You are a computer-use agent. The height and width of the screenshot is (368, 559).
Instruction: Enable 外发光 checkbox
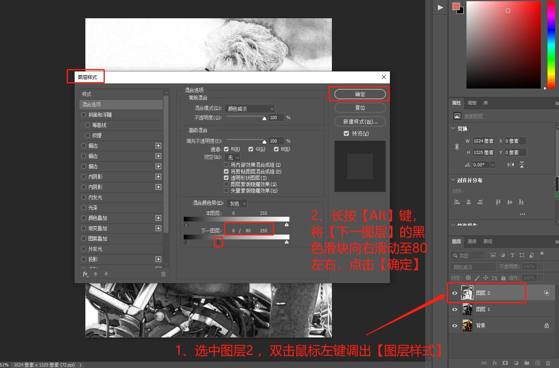click(x=83, y=249)
